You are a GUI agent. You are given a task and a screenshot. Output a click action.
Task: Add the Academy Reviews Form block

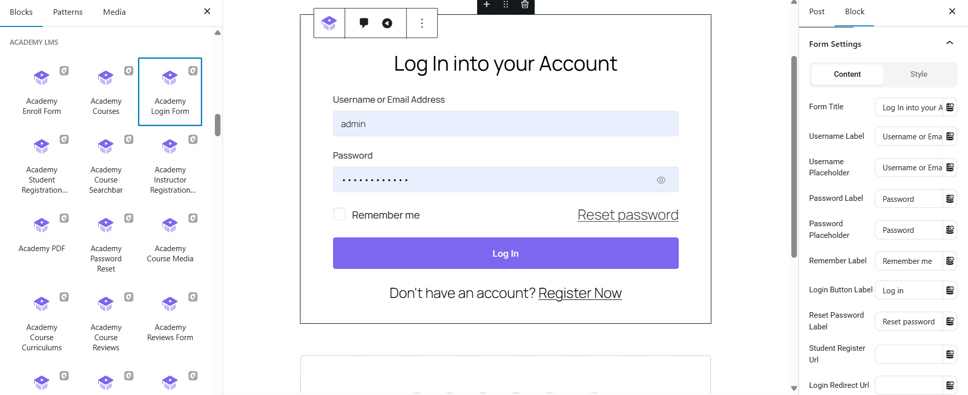point(170,315)
